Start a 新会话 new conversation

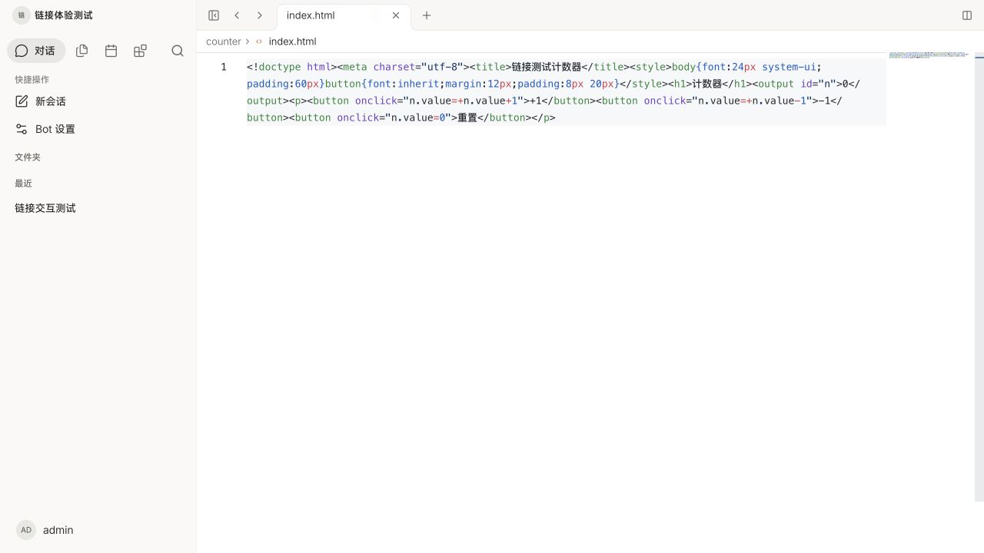98,101
